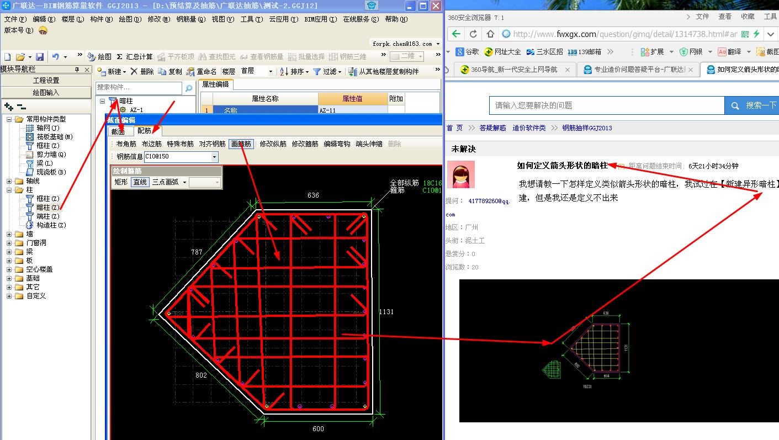Click the 工程设置 button

[46, 81]
